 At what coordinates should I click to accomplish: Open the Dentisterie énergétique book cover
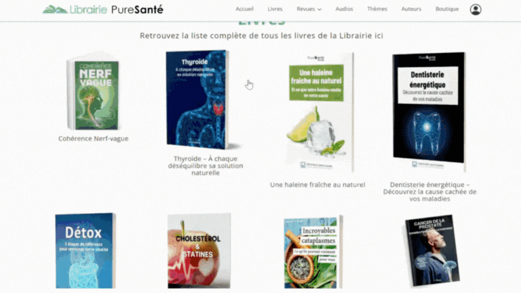click(x=429, y=112)
